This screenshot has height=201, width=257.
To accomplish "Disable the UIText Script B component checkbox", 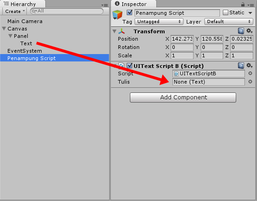I will 129,66.
